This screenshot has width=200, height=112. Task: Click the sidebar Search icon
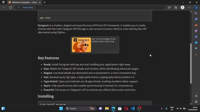tap(196, 13)
